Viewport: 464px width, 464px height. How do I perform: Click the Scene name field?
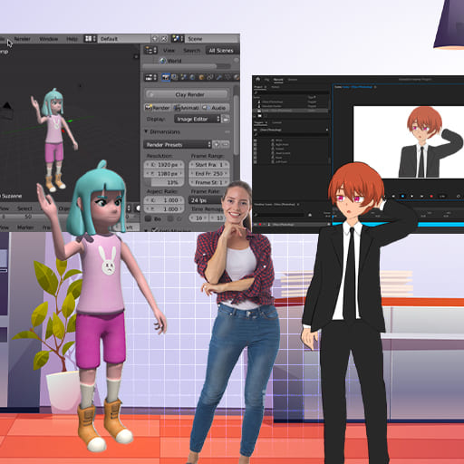(x=212, y=39)
